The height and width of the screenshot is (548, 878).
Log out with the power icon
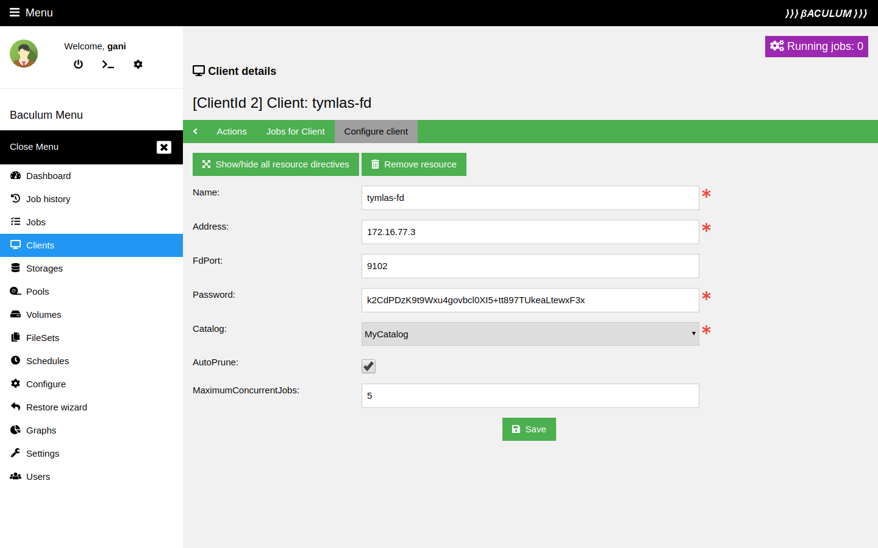[x=78, y=64]
